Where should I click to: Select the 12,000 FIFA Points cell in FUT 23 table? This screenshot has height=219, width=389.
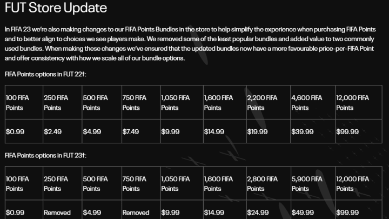tap(359, 183)
